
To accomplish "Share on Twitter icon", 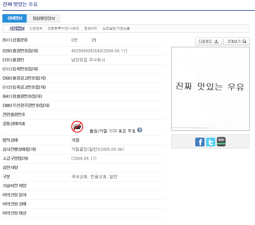I will [x=210, y=142].
